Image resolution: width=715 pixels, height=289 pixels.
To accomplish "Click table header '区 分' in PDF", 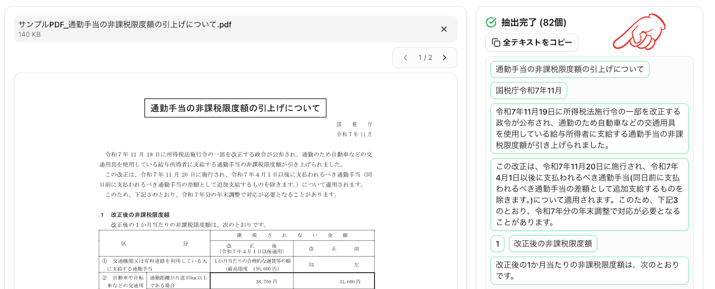I will pyautogui.click(x=155, y=244).
